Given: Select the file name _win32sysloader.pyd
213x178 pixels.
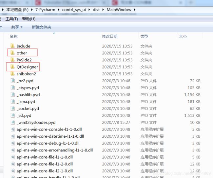Looking at the screenshot, I should pyautogui.click(x=36, y=122).
